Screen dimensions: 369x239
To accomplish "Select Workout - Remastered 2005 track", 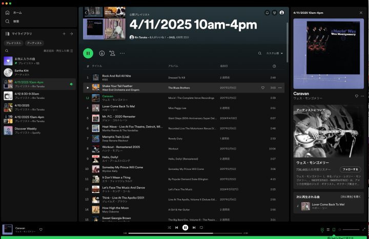I will 184,148.
